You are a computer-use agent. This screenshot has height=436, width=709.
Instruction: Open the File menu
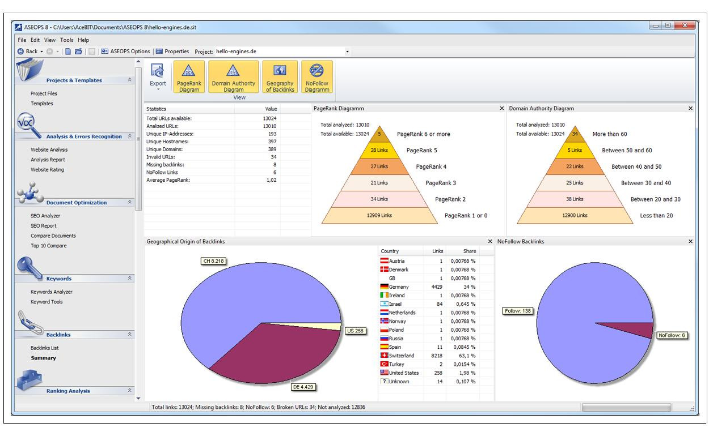tap(22, 40)
